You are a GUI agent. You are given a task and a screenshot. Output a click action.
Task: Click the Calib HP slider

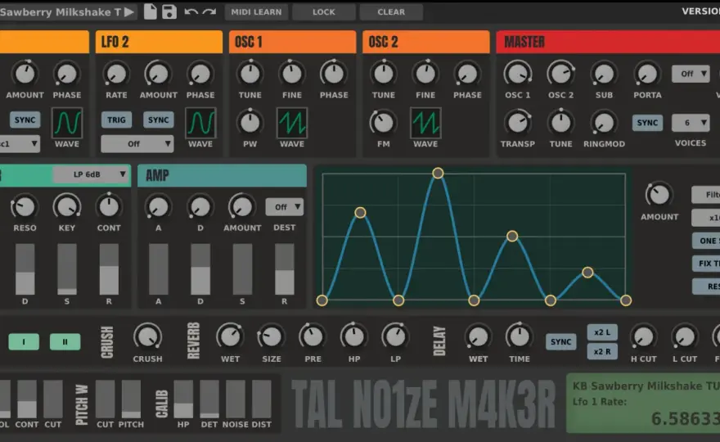pyautogui.click(x=183, y=399)
